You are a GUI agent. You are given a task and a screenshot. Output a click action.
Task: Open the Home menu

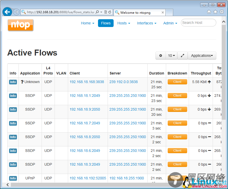point(88,23)
